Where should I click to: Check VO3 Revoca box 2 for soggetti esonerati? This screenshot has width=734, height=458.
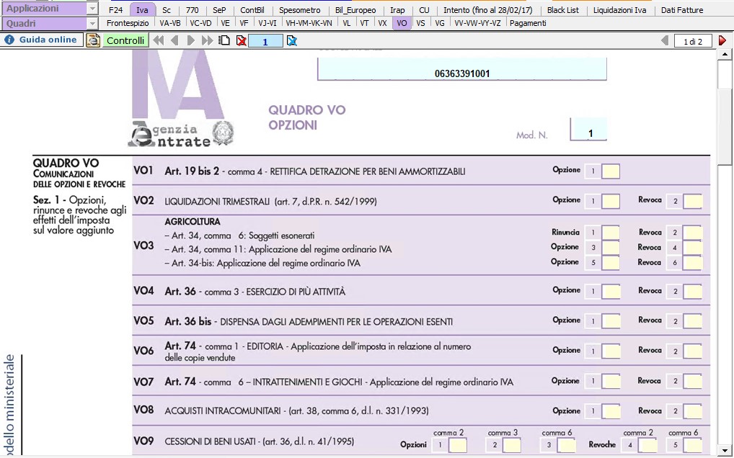click(x=692, y=233)
